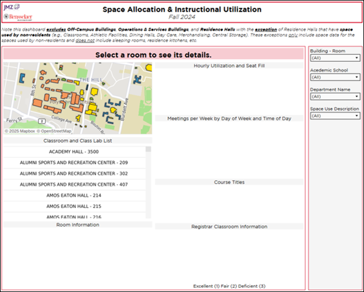Select AMOS EATON HALL - 214

pos(74,195)
